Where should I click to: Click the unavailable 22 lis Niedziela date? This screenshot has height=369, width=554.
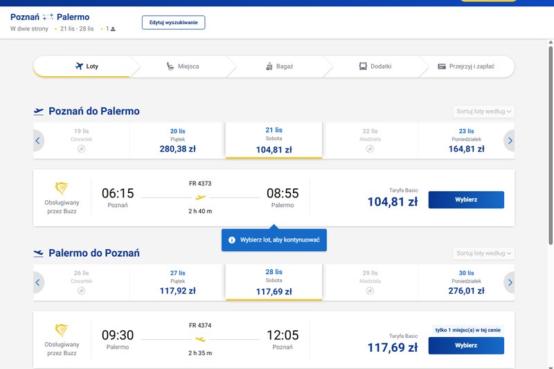370,141
